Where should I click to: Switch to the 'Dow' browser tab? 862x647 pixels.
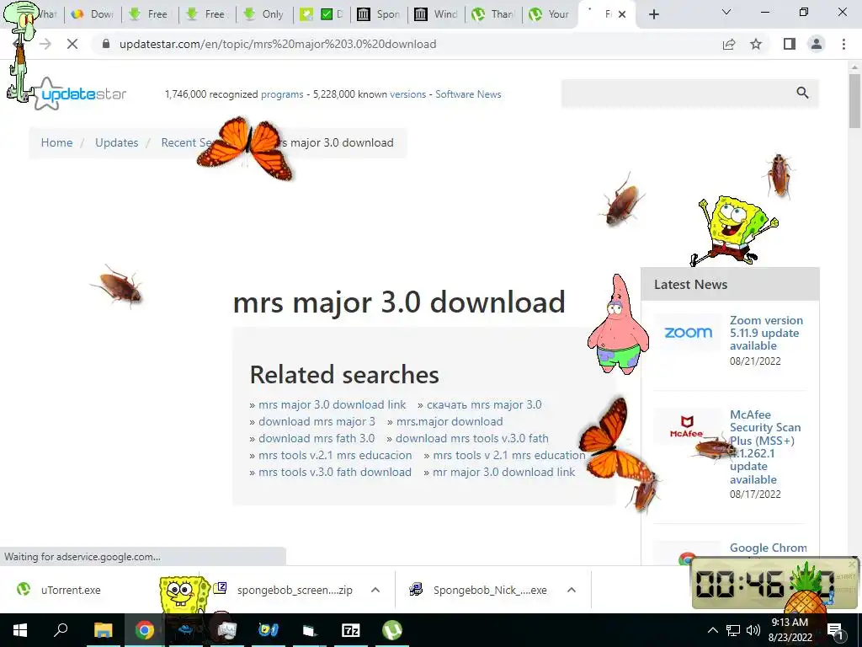point(93,14)
